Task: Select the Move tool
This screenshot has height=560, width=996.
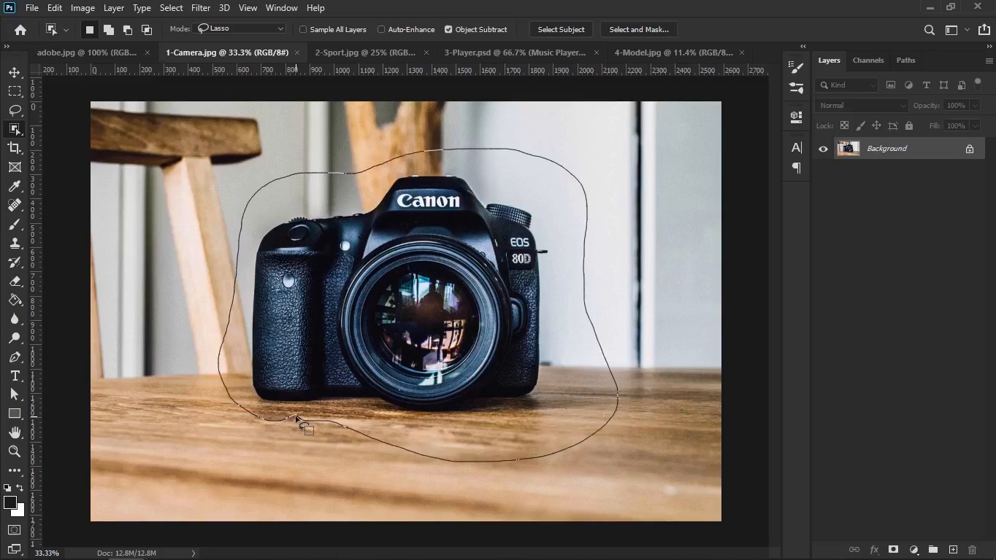Action: click(x=15, y=72)
